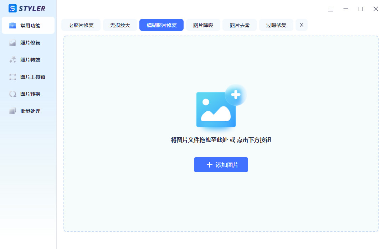The height and width of the screenshot is (249, 385).
Task: Maximize the application window
Action: [x=360, y=9]
